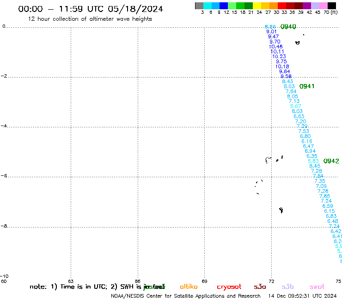Screen dimensions: 342x300
Task: Click the gray swatch in the color scale
Action: (x=199, y=6)
